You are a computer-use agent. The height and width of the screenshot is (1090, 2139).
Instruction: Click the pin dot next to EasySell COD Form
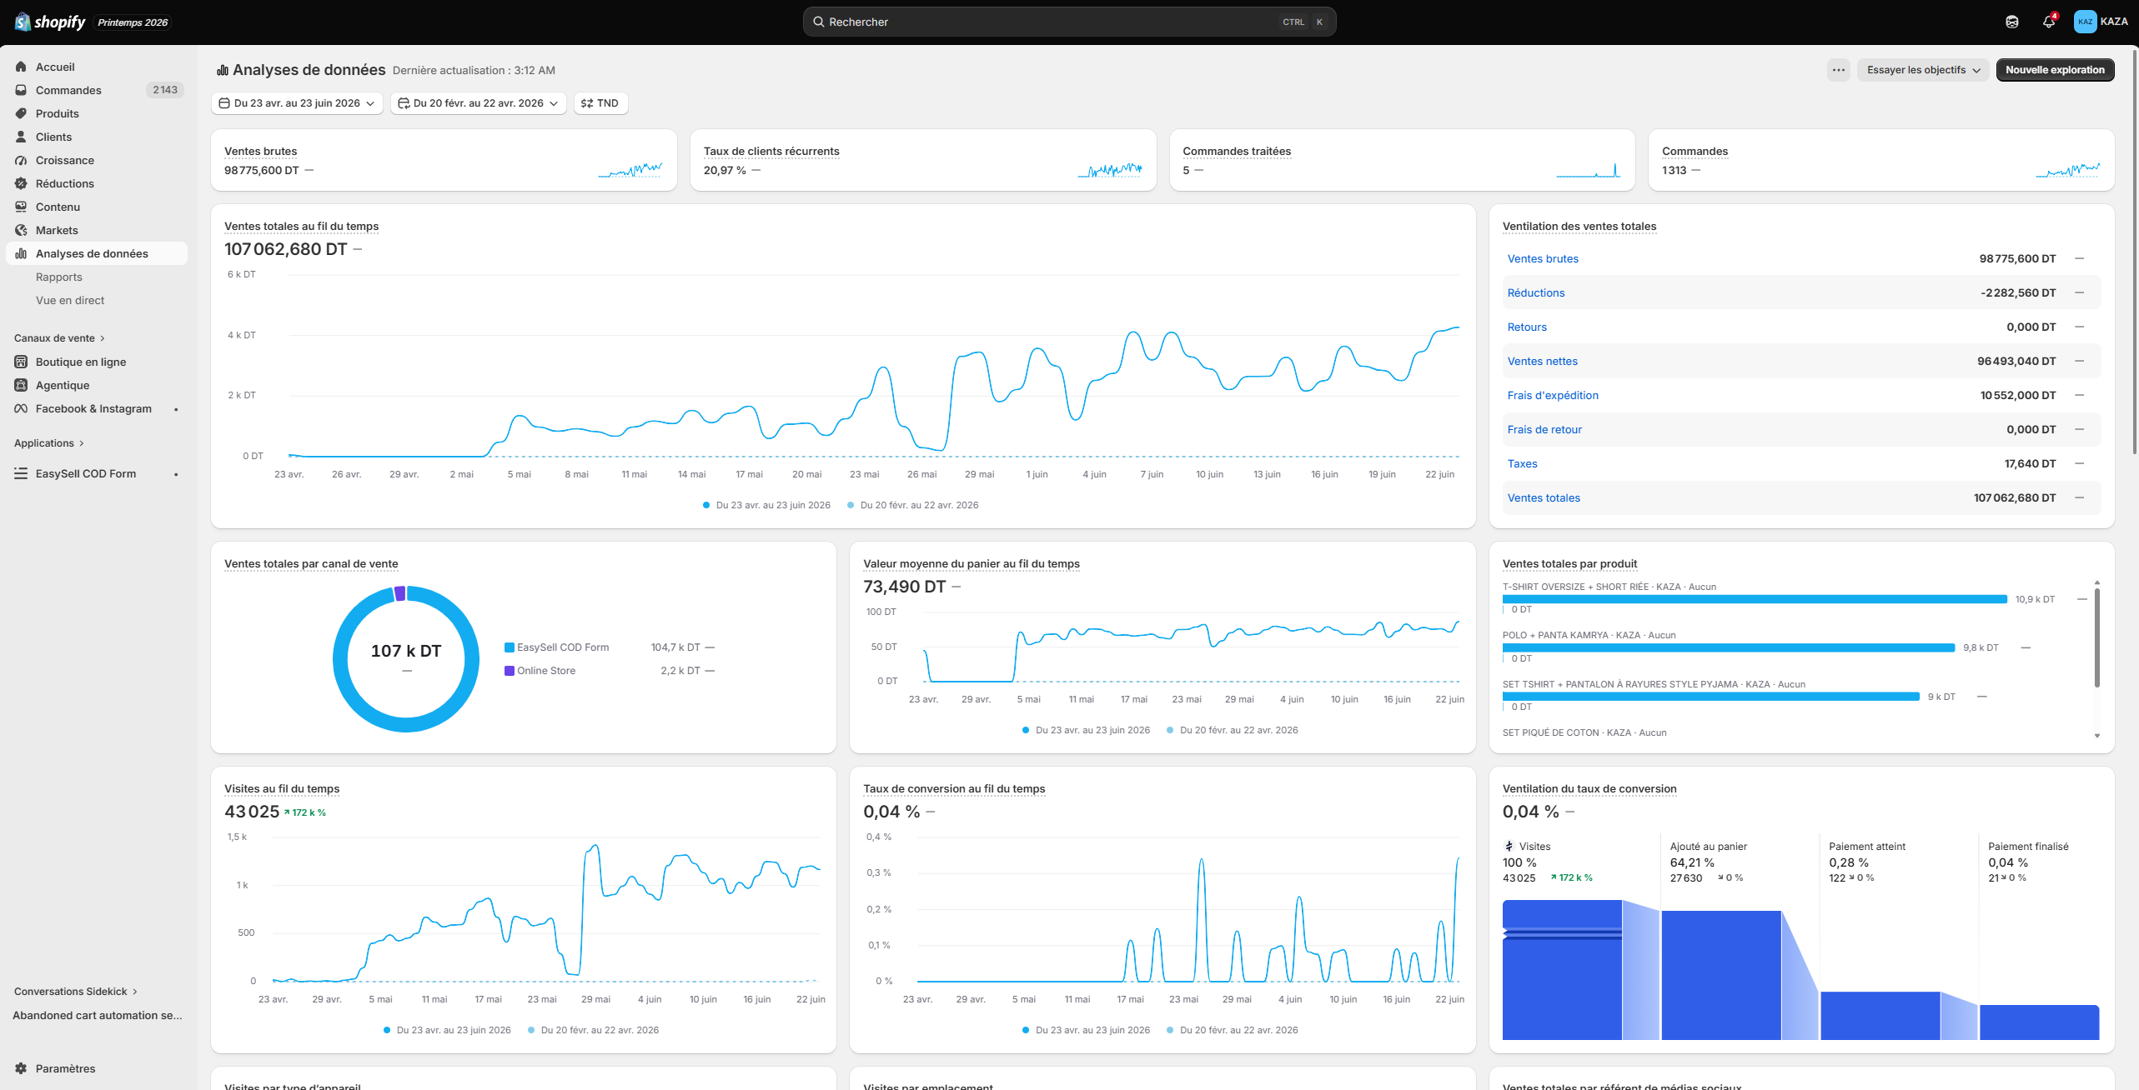pyautogui.click(x=176, y=474)
